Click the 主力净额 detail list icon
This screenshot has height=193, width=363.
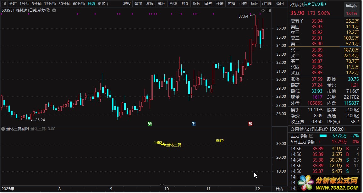[x=311, y=136]
